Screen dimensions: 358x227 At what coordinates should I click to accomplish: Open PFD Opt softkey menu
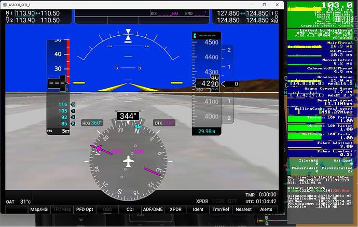(x=85, y=209)
